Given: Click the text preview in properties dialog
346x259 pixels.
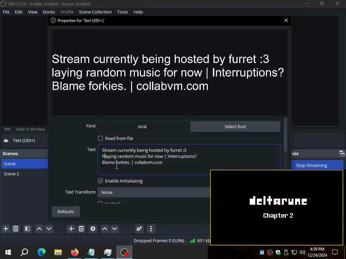Looking at the screenshot, I should click(170, 72).
